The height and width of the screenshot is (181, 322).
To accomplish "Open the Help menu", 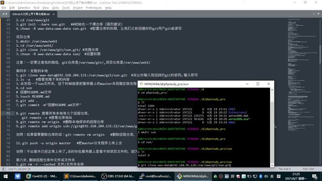I will click(108, 8).
